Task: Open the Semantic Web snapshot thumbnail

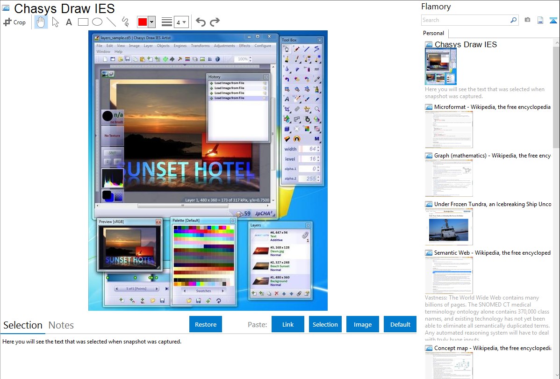Action: (x=449, y=275)
